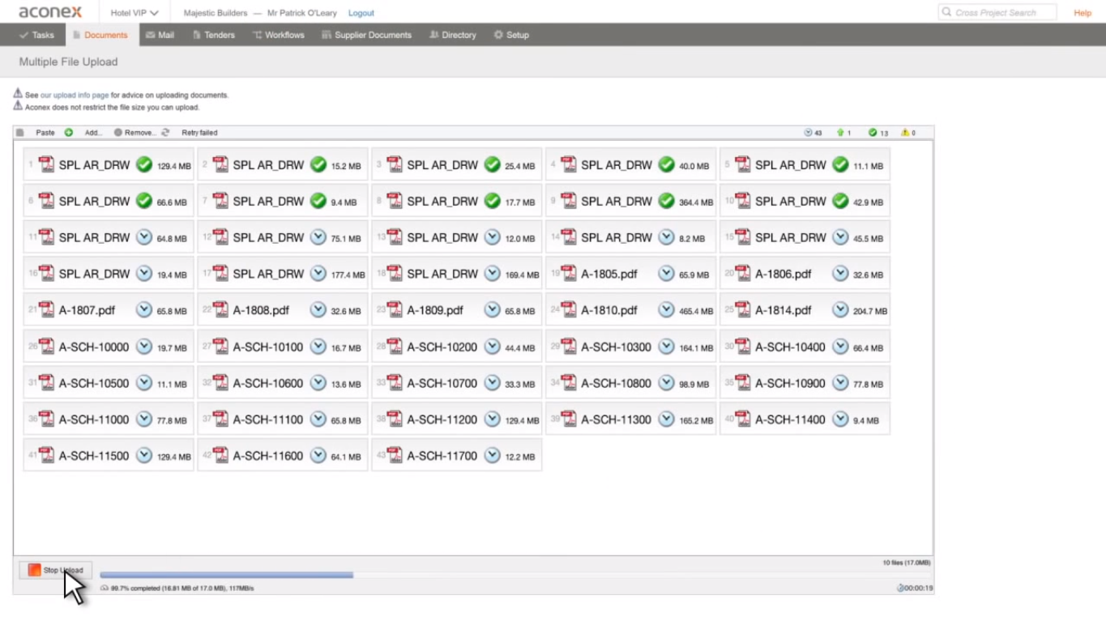The width and height of the screenshot is (1106, 621).
Task: Click the yellow warning failed-count icon
Action: tap(905, 133)
